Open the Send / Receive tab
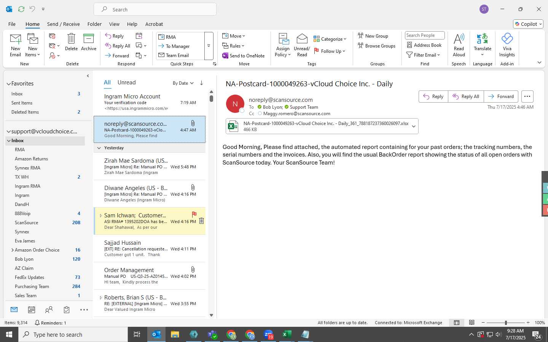This screenshot has height=342, width=548. tap(64, 24)
